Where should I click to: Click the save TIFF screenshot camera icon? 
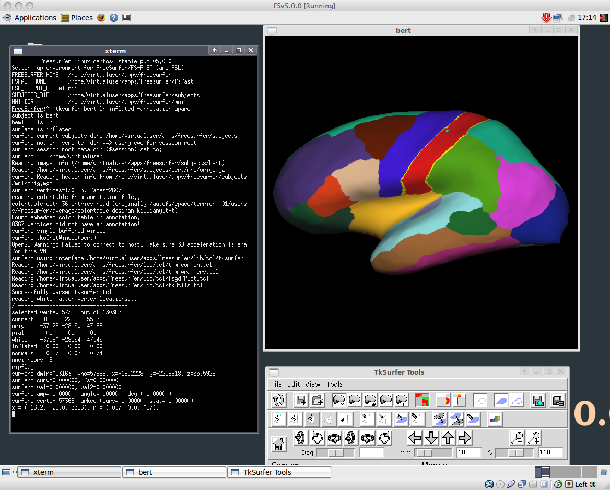point(538,401)
